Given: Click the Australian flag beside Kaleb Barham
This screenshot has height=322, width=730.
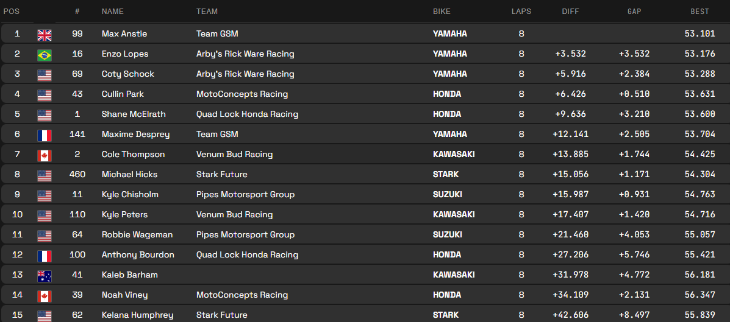Looking at the screenshot, I should [x=45, y=276].
